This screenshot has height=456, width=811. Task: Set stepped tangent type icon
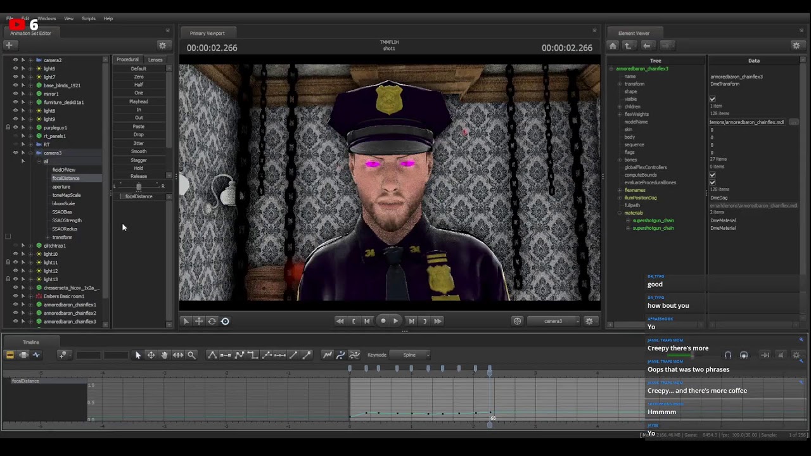253,355
